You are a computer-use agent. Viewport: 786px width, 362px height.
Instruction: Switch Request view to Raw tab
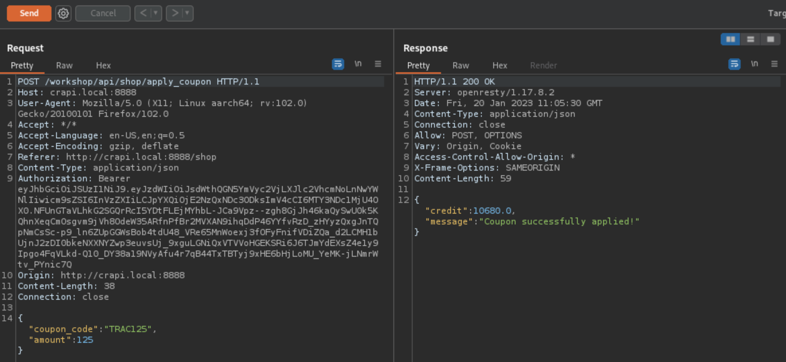(64, 66)
